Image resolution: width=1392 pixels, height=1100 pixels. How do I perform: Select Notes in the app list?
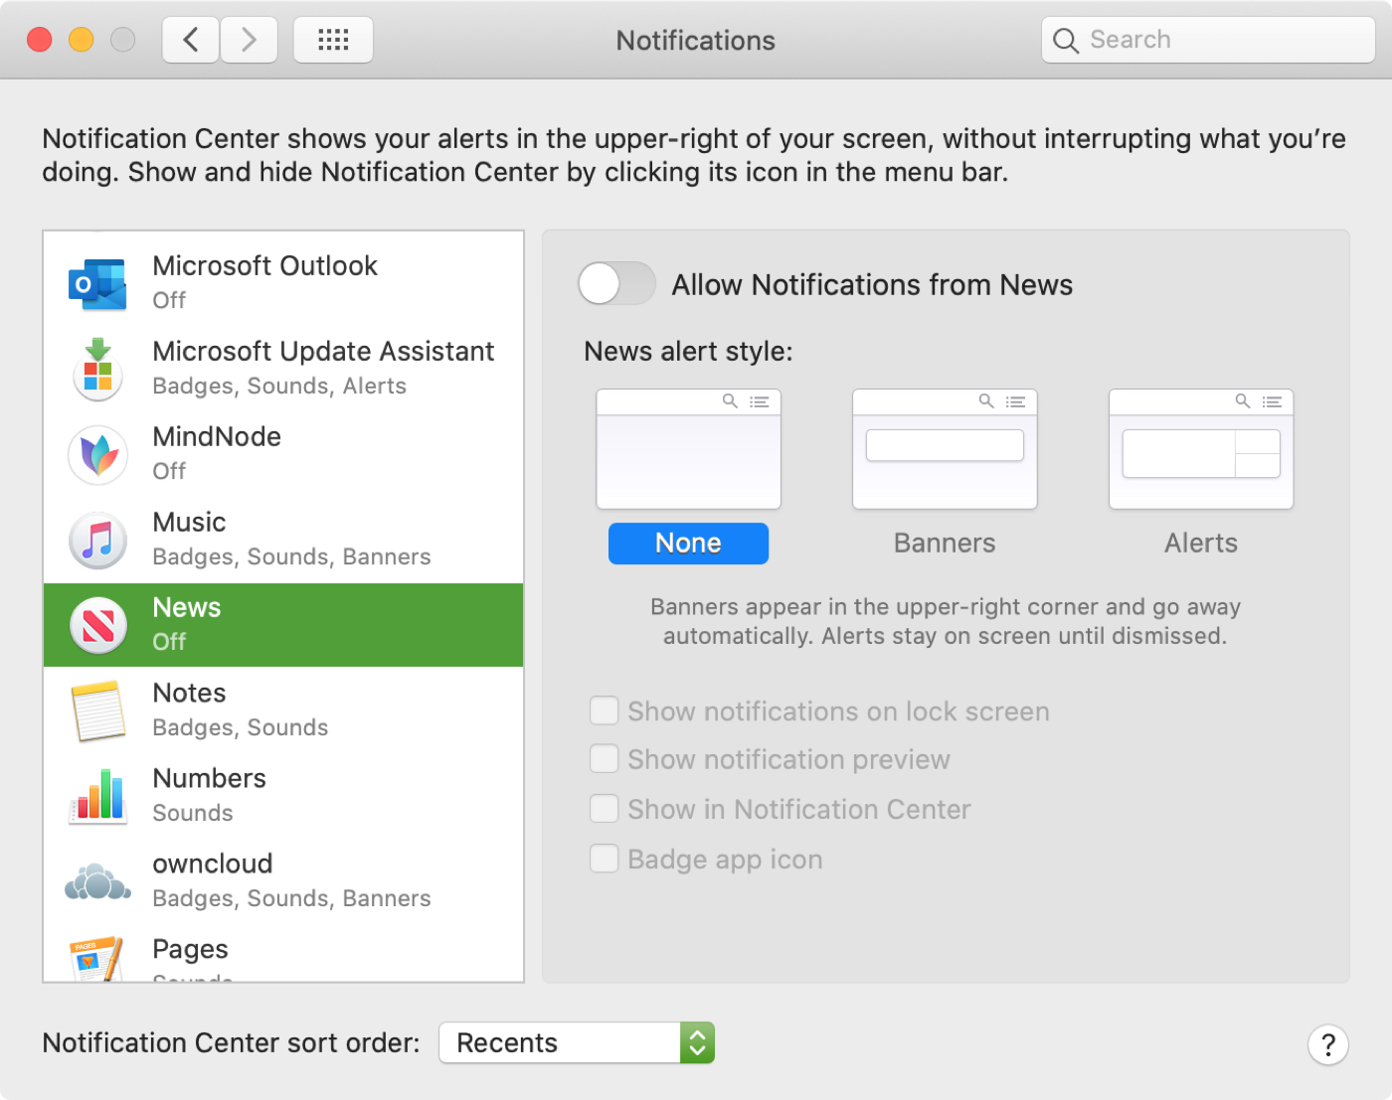click(283, 710)
